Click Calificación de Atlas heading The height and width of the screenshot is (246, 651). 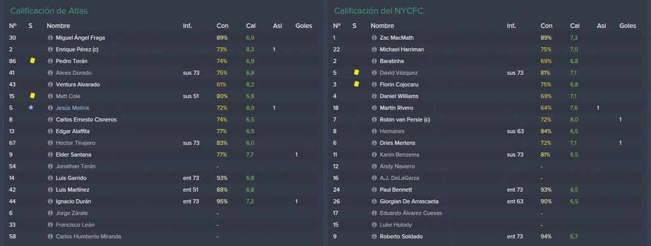tap(49, 11)
